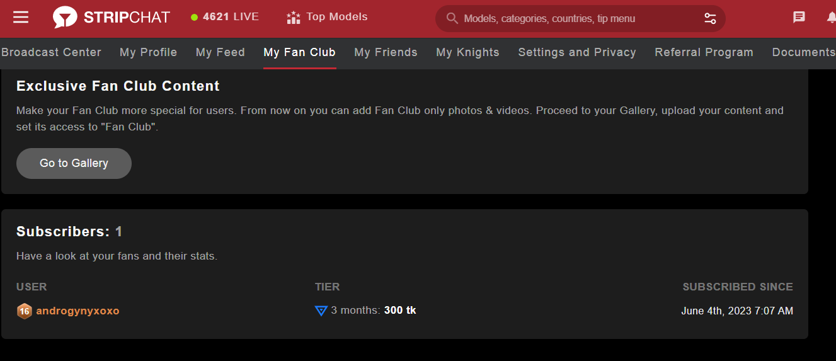The image size is (836, 361).
Task: Open Settings and Privacy tab
Action: pos(576,52)
